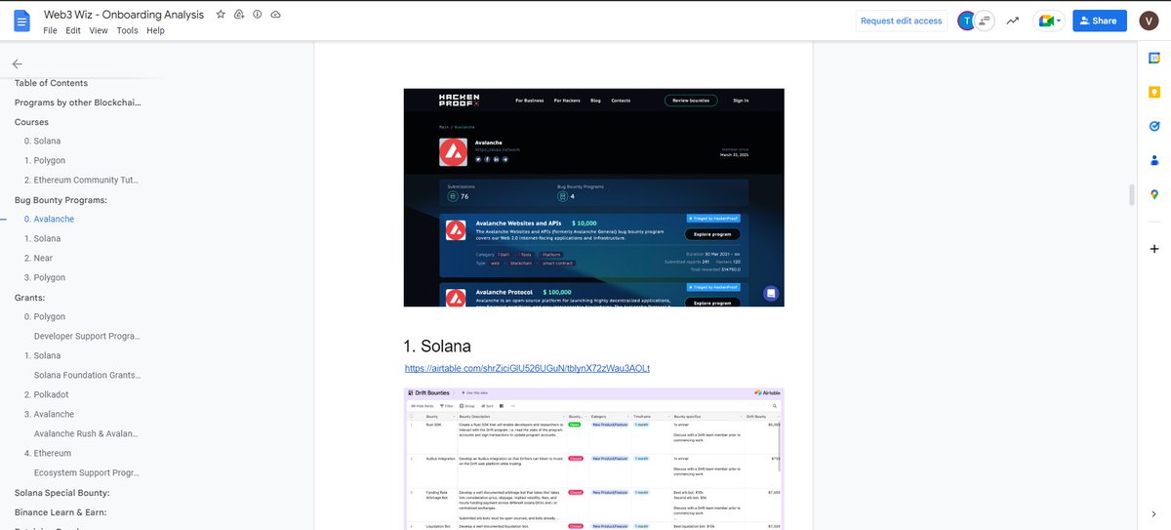Go to Solana Special Bounty outline heading
1171x530 pixels.
(x=61, y=493)
